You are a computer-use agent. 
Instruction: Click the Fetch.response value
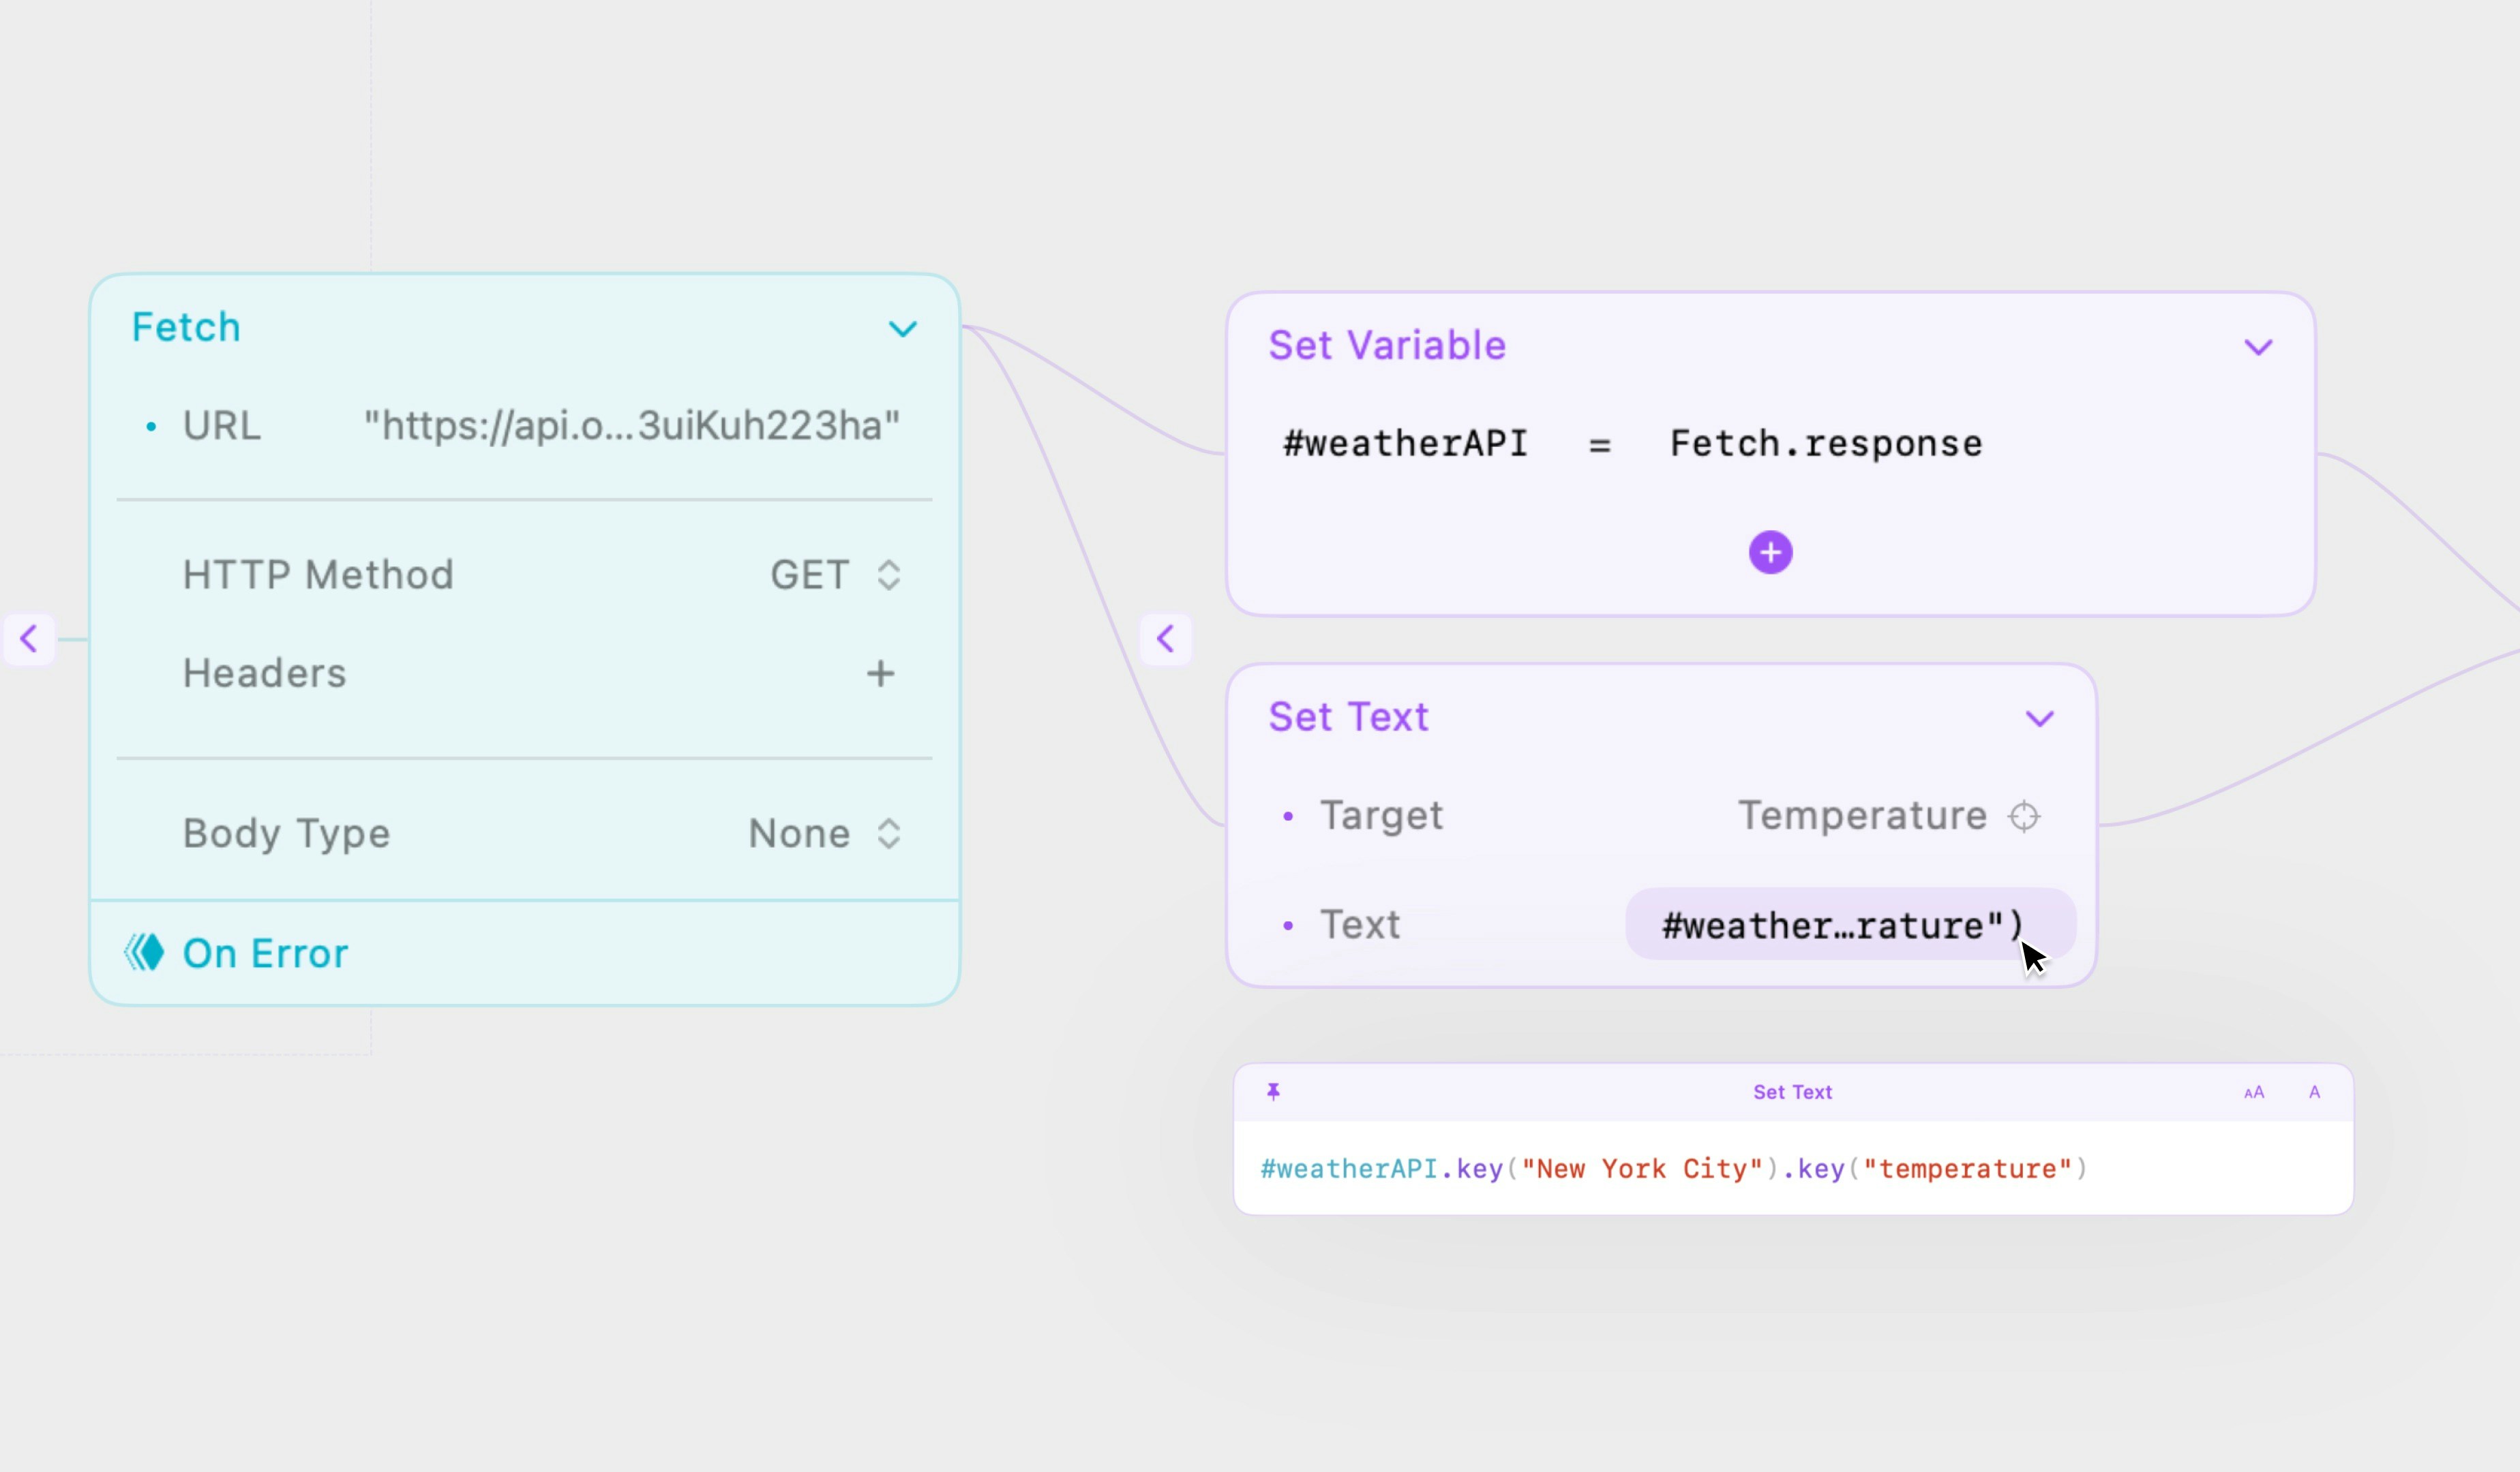click(x=1825, y=443)
